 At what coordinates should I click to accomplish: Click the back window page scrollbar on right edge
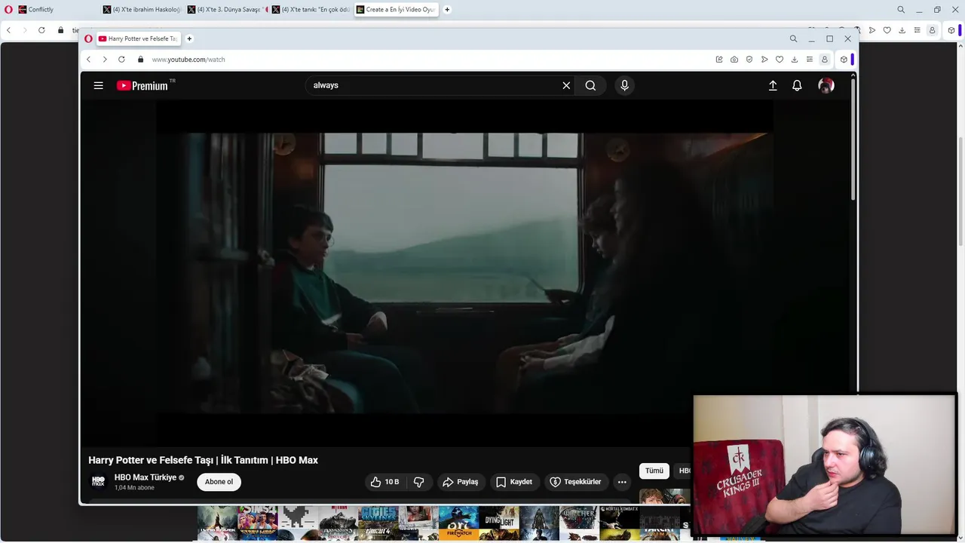coord(960,192)
